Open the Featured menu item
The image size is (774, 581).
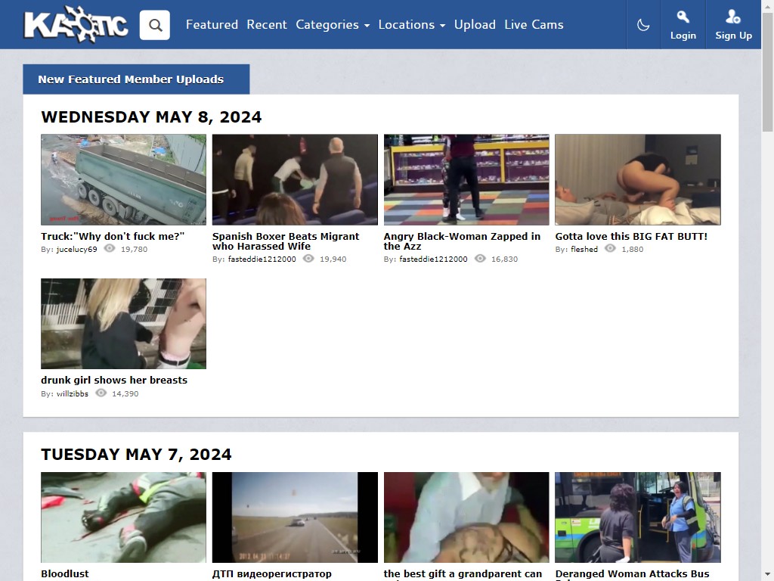(x=212, y=25)
